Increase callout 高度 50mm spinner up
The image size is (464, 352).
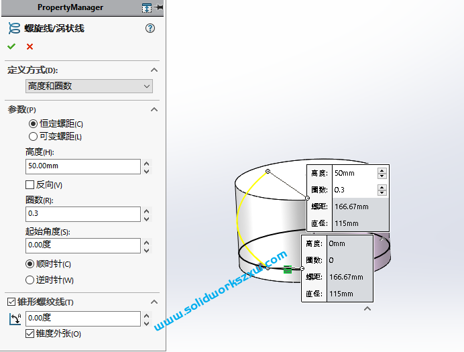(x=382, y=171)
